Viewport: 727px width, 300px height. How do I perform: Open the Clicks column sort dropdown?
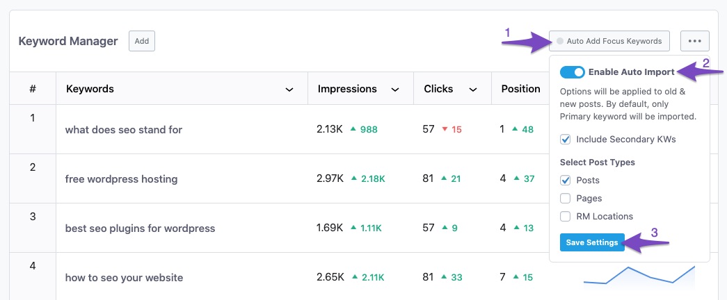click(473, 90)
